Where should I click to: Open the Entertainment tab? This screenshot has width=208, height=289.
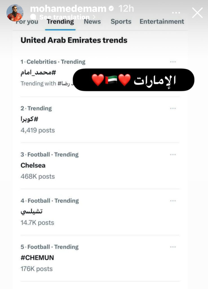point(162,21)
